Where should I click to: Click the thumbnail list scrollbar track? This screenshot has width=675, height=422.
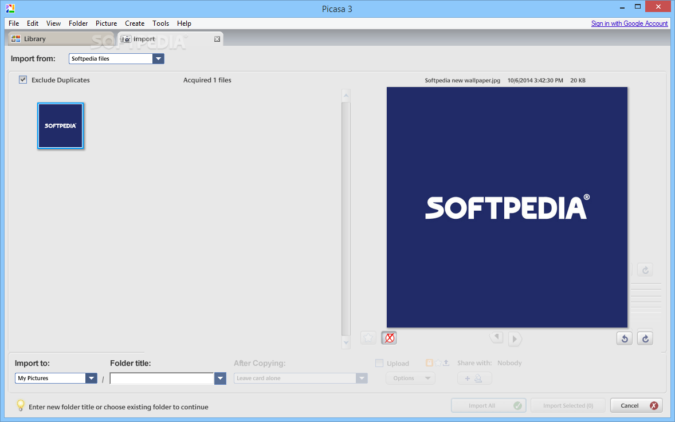[x=346, y=219]
